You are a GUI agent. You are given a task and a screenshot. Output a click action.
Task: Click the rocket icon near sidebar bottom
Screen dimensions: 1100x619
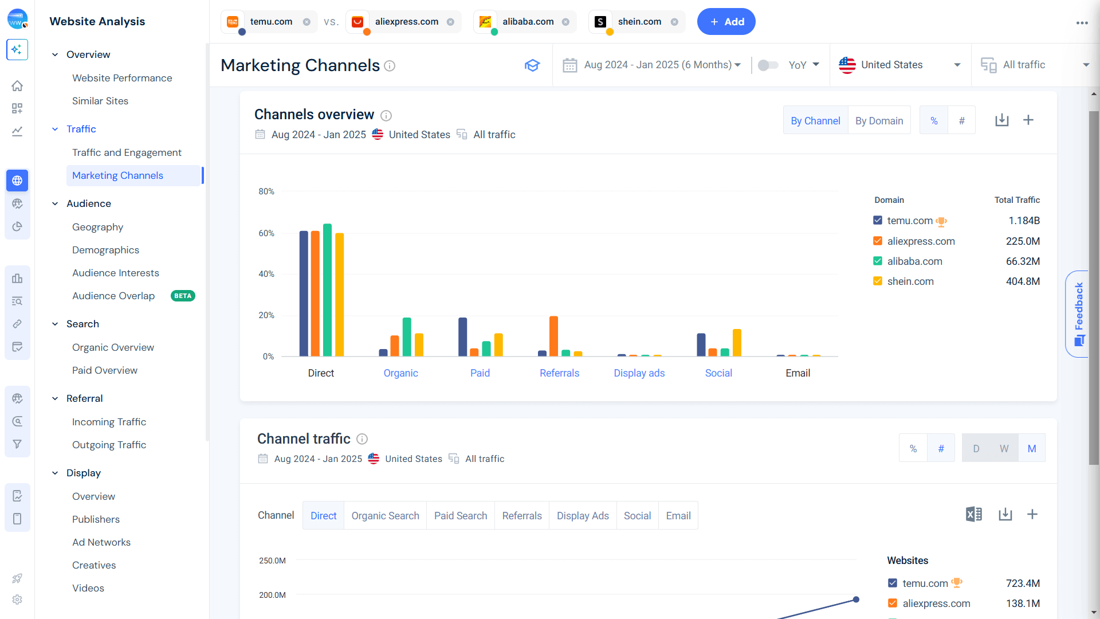pyautogui.click(x=17, y=578)
